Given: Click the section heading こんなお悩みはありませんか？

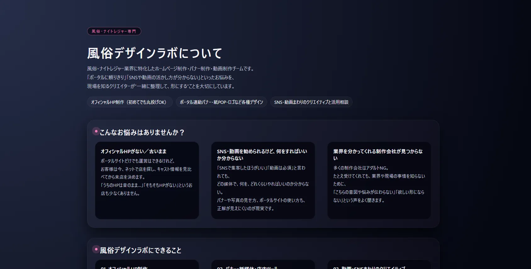Looking at the screenshot, I should 142,132.
